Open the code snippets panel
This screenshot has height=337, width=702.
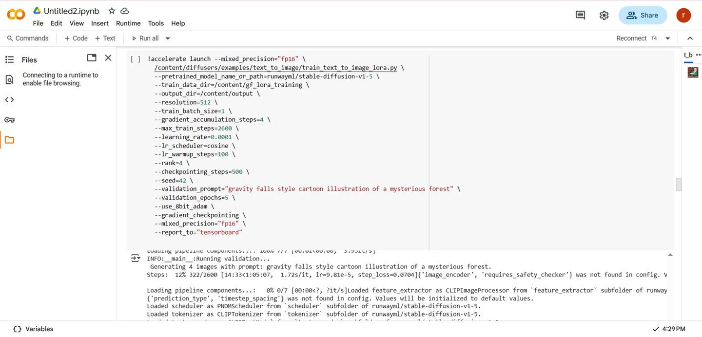click(9, 100)
